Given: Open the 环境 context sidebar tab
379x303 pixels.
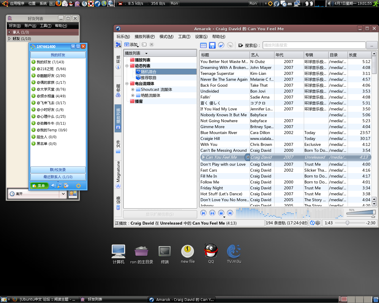Looking at the screenshot, I should [118, 62].
